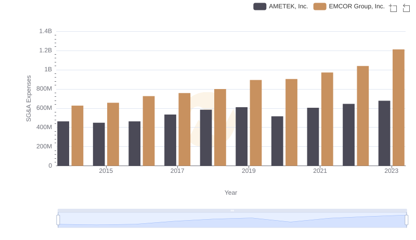The image size is (416, 240).
Task: Click the y-axis label 1B
Action: [48, 70]
